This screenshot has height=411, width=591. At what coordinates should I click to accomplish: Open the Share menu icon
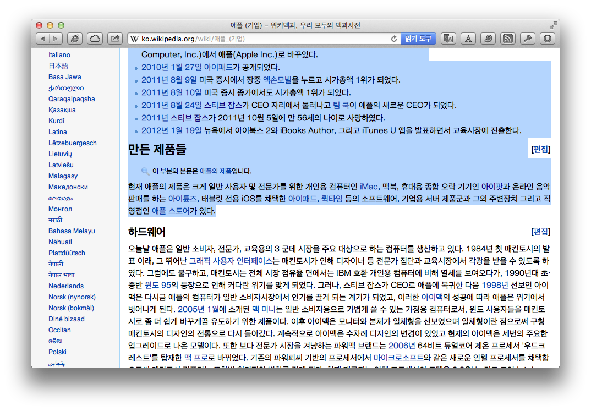coord(115,39)
